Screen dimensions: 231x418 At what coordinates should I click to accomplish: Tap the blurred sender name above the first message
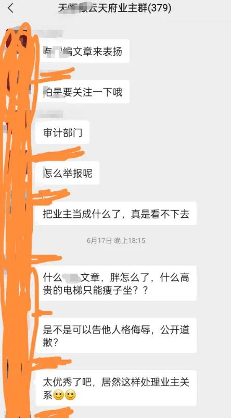tap(50, 33)
